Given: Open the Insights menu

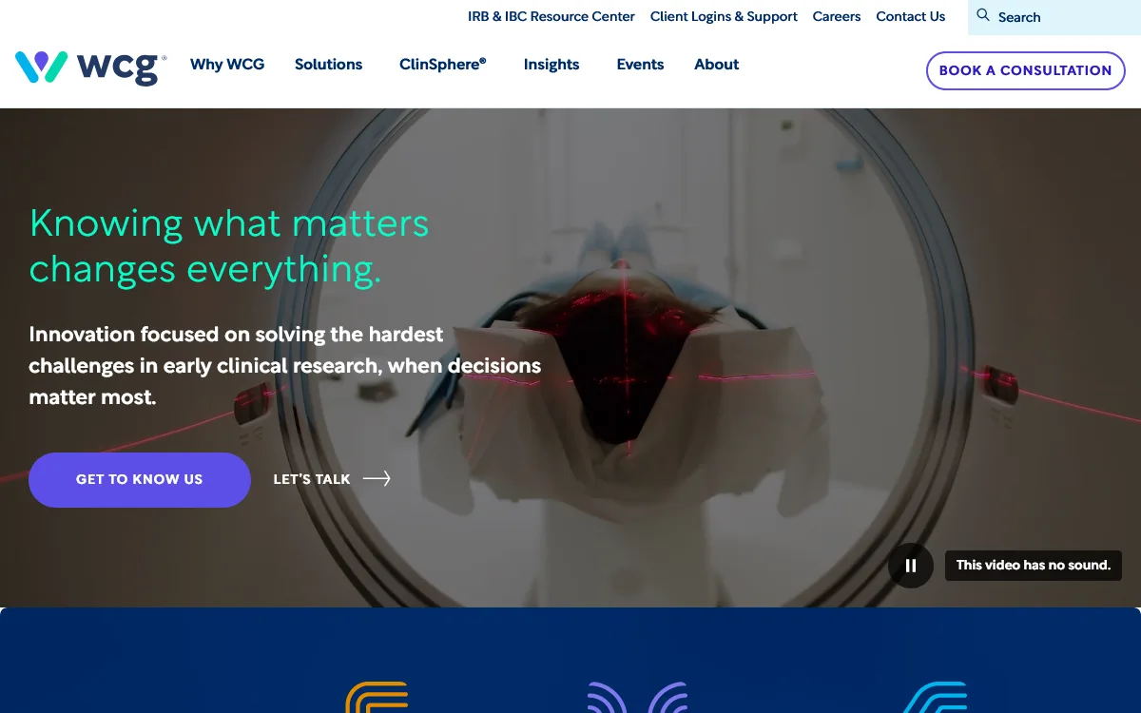Looking at the screenshot, I should 551,65.
